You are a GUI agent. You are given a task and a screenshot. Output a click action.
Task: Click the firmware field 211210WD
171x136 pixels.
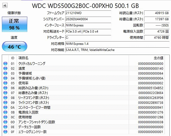pos(88,13)
